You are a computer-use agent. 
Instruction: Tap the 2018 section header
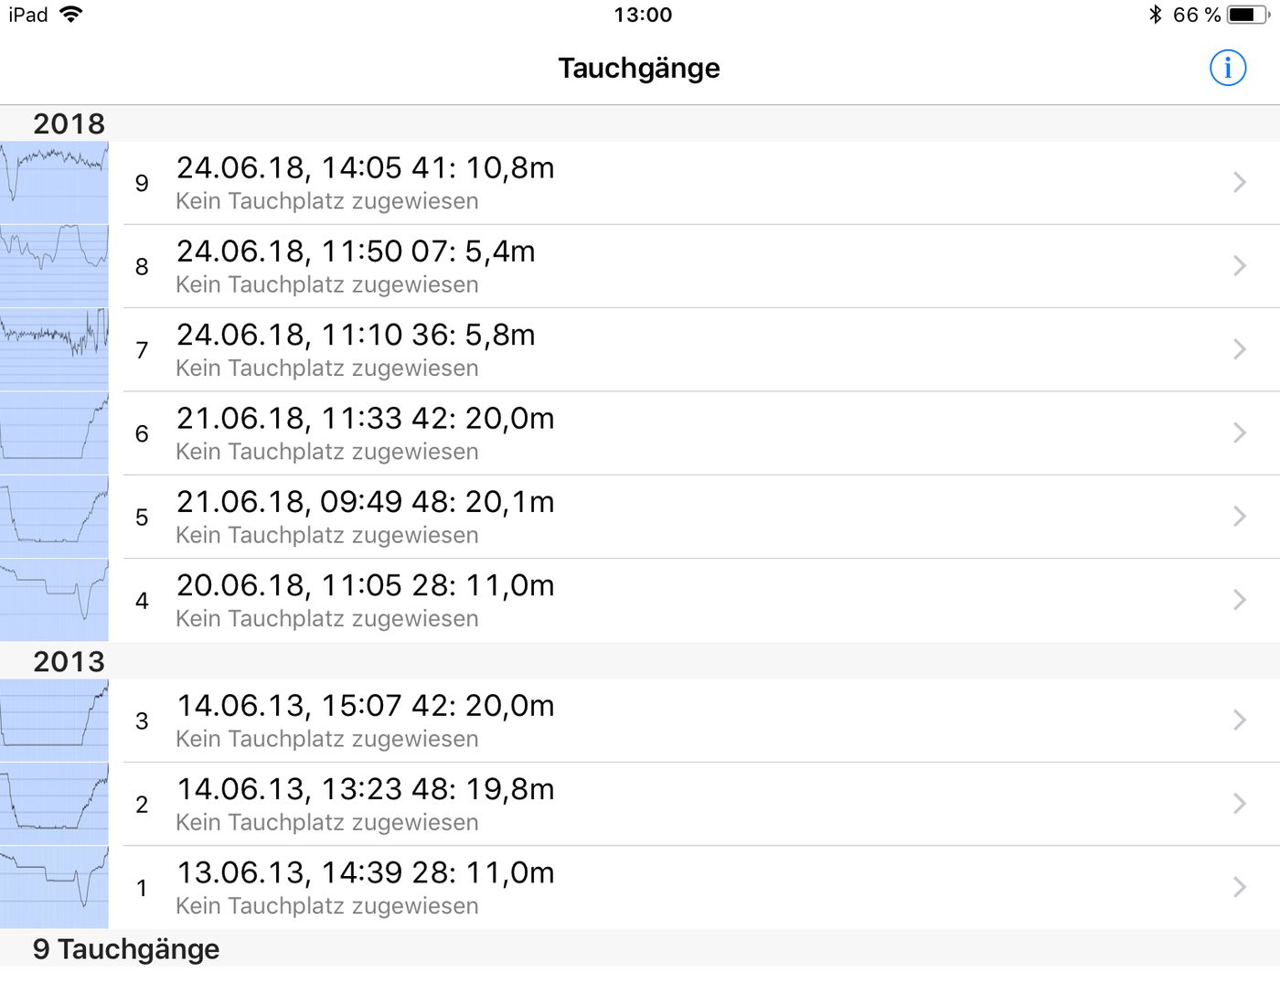(x=69, y=123)
